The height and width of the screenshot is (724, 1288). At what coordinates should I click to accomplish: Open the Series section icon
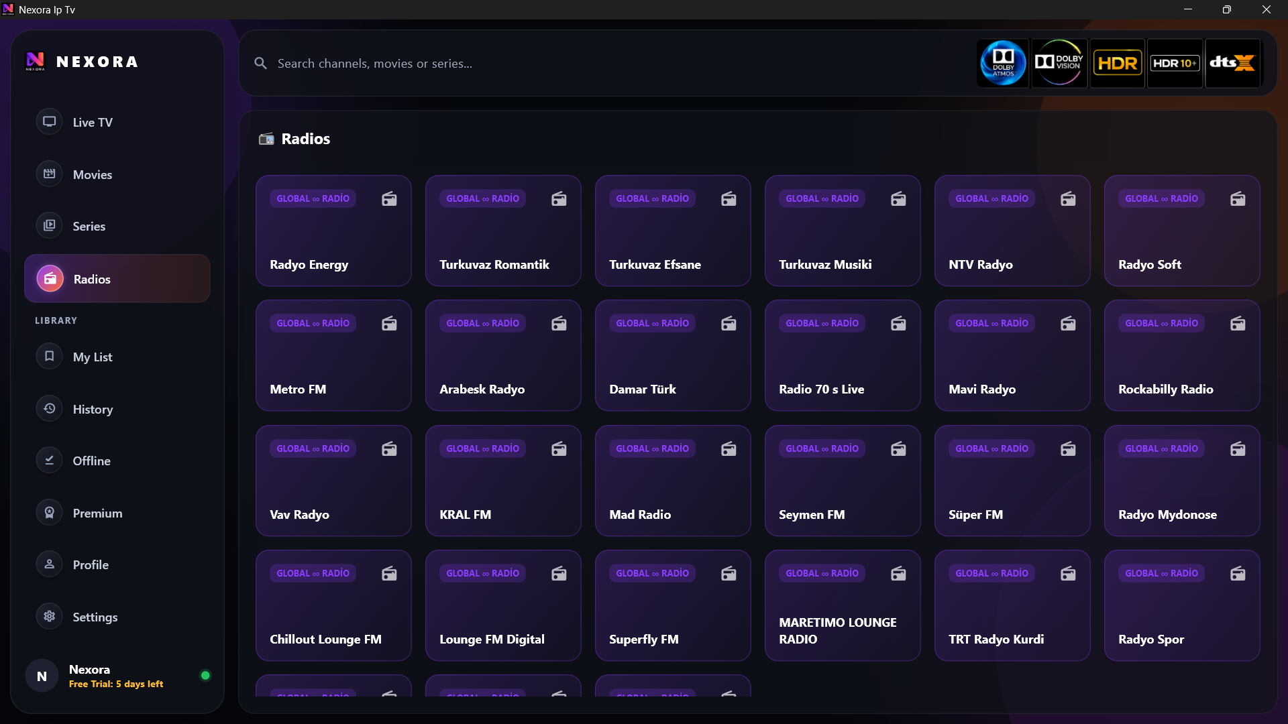click(49, 226)
